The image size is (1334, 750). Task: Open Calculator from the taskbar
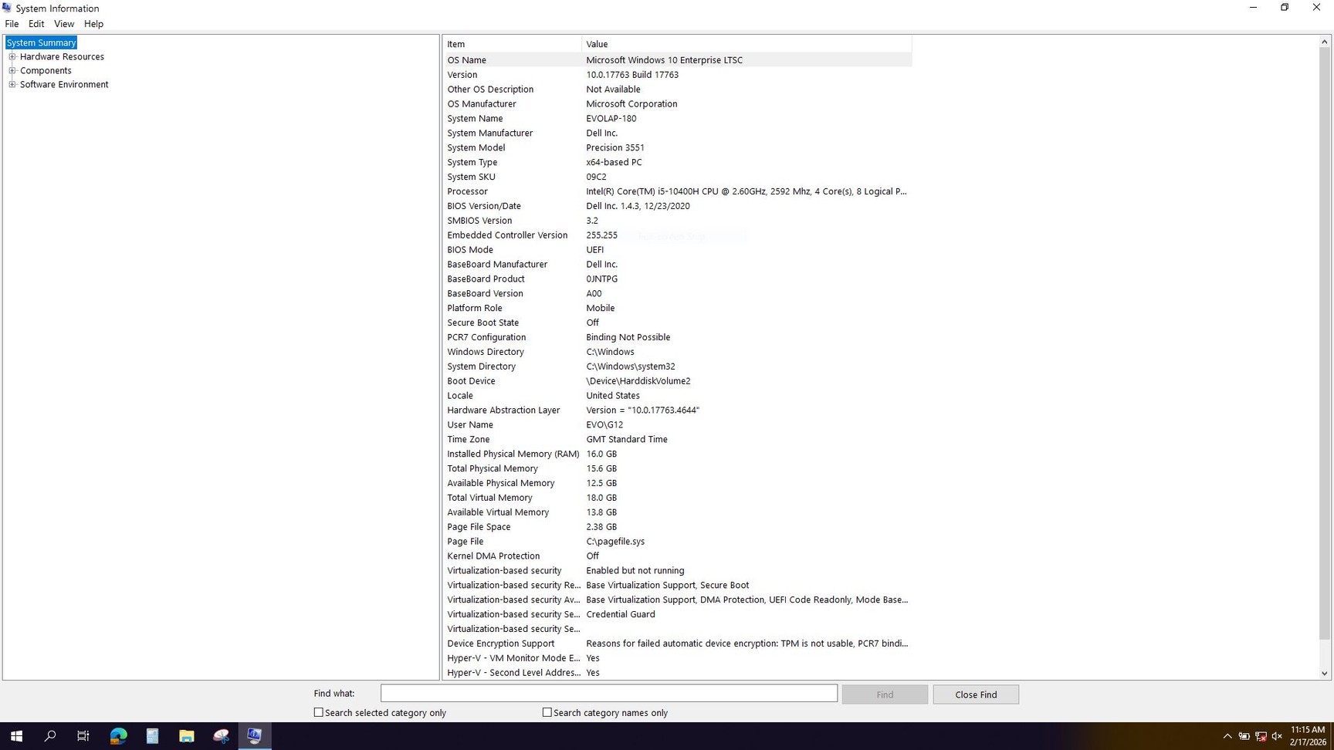click(x=152, y=736)
